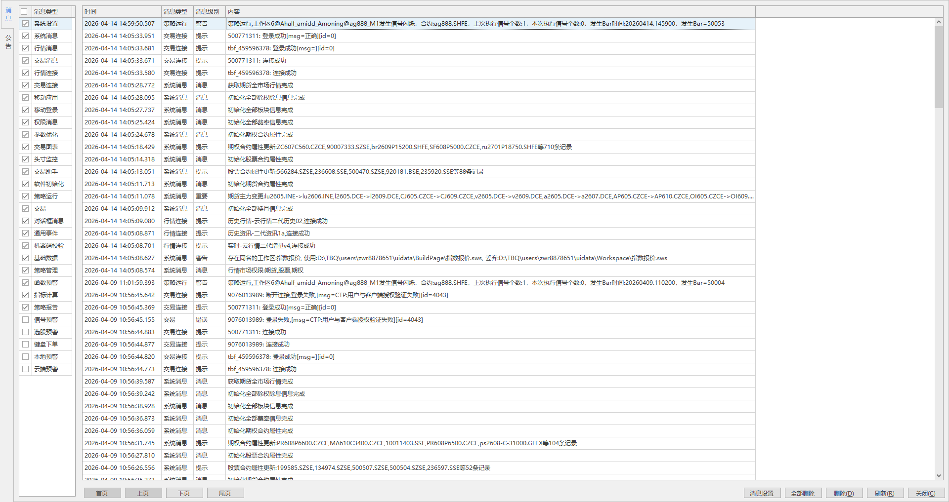The image size is (949, 502).
Task: Tick the 键盘下单 checkbox
Action: 25,345
